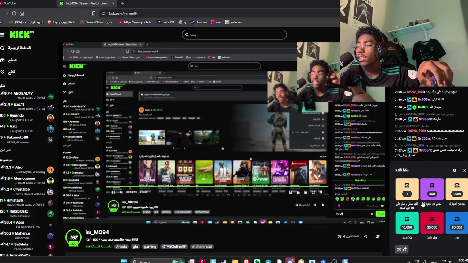This screenshot has height=263, width=468.
Task: Select the Arabic tag
Action: 121,247
